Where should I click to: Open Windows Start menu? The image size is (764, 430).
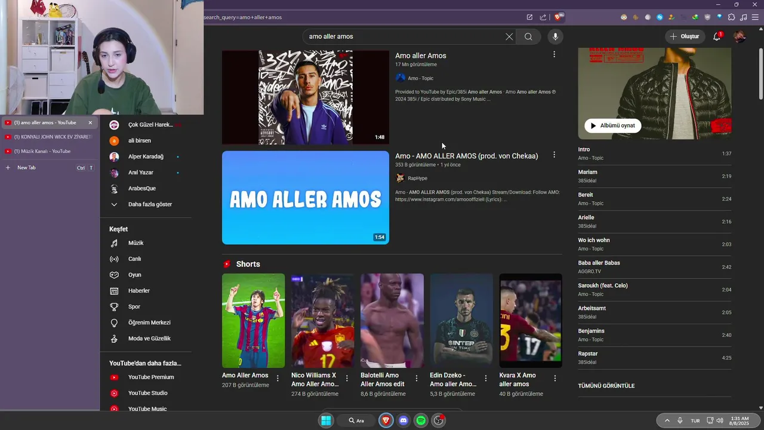(326, 420)
